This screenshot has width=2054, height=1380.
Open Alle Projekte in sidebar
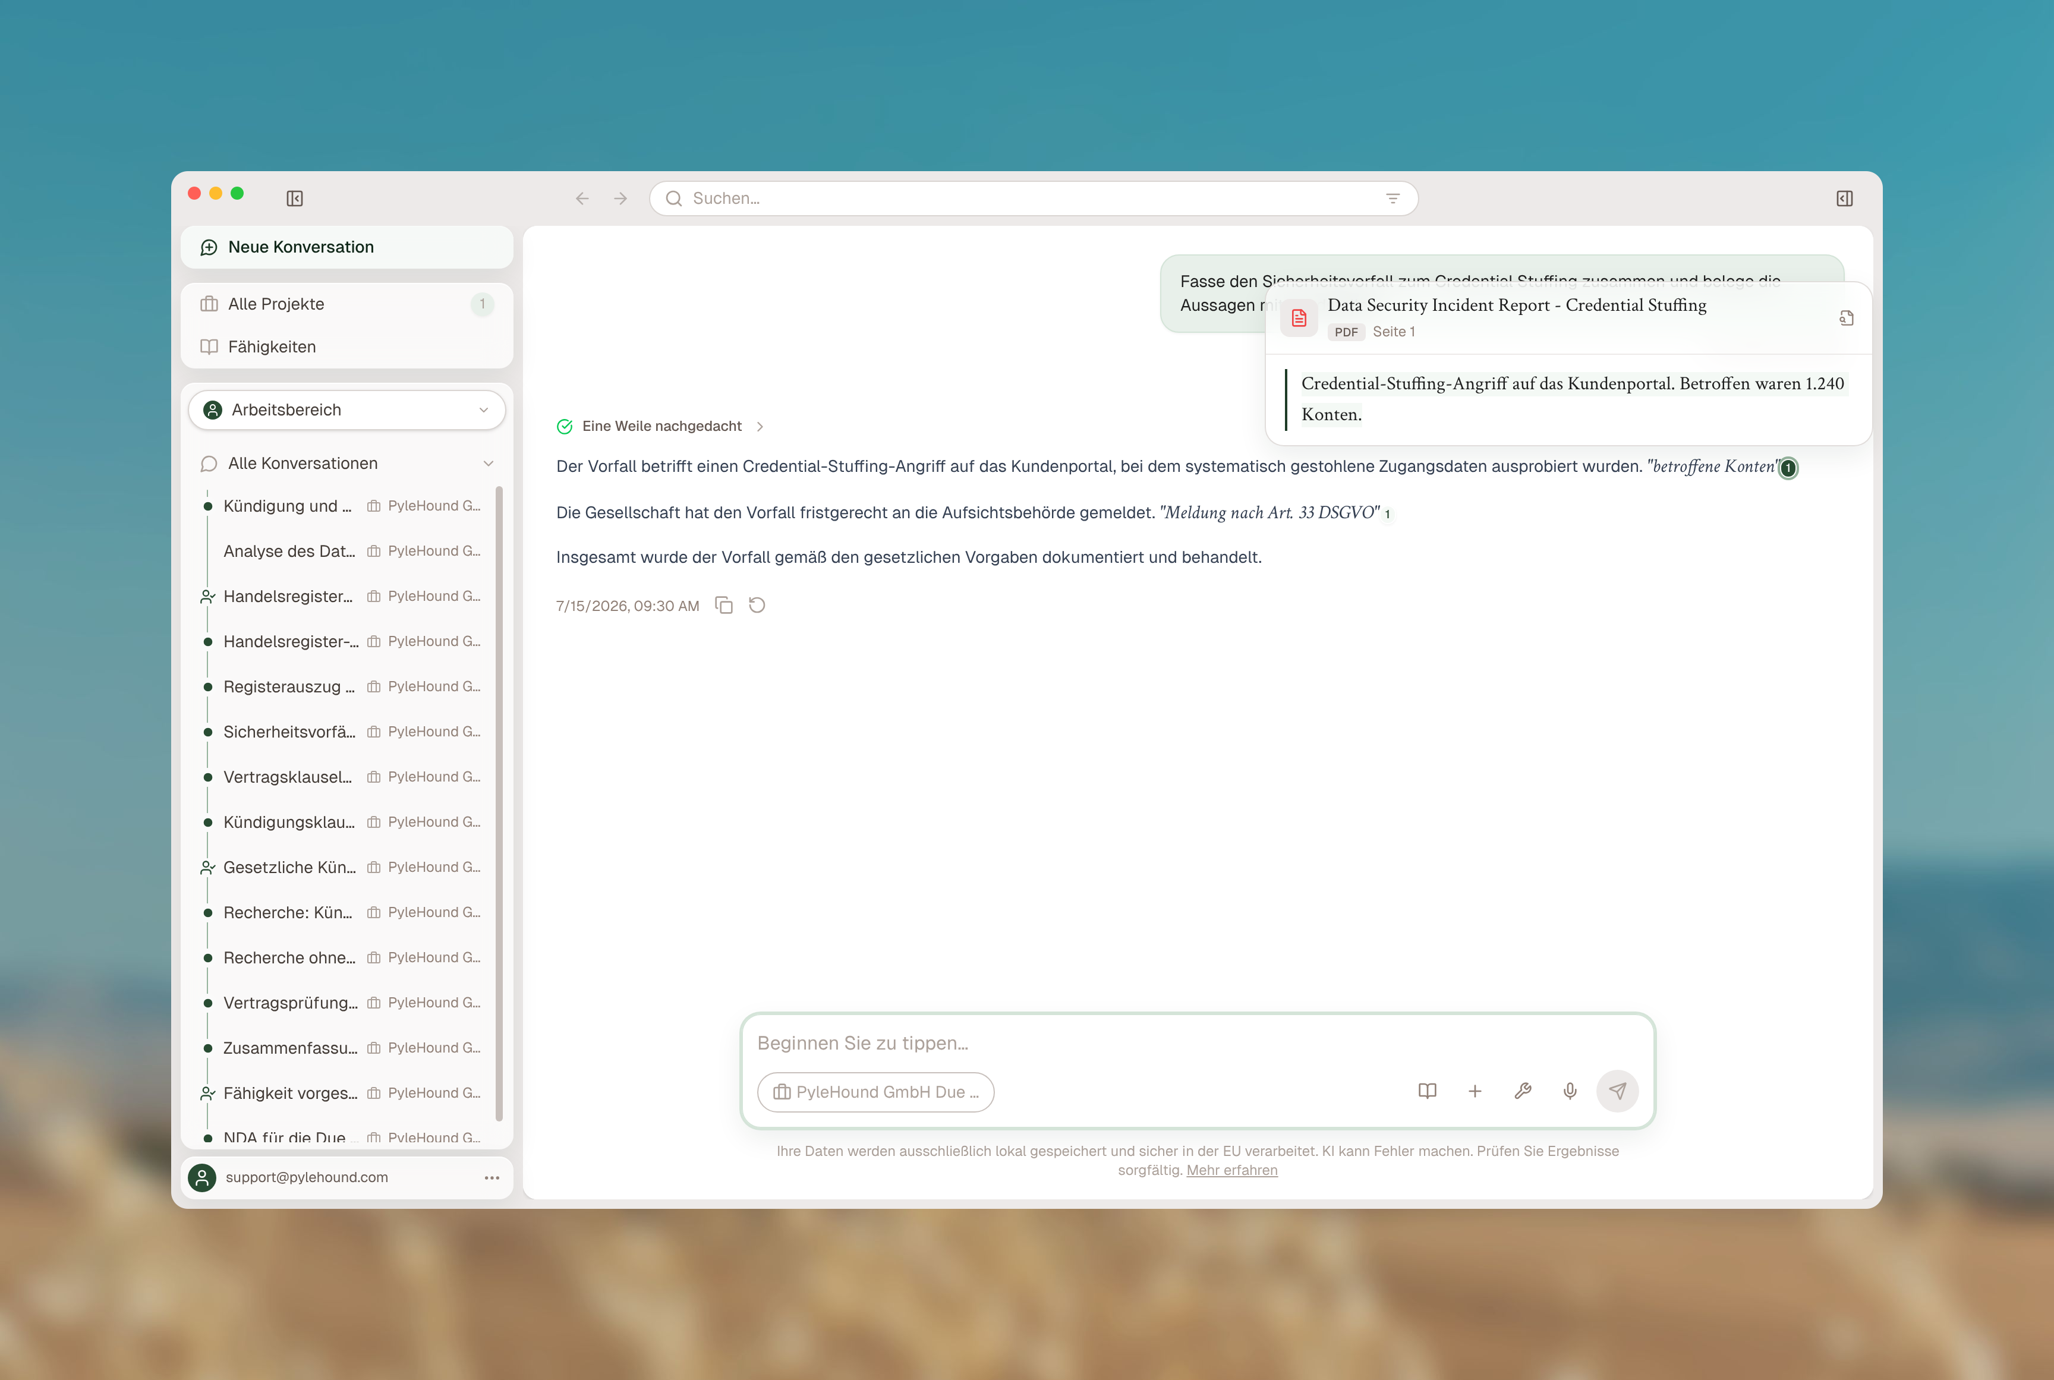click(346, 304)
